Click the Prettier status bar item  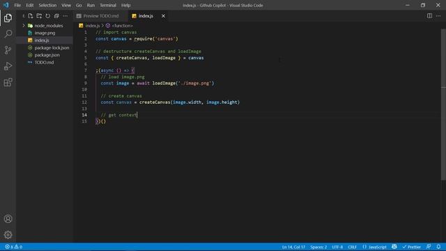411,247
